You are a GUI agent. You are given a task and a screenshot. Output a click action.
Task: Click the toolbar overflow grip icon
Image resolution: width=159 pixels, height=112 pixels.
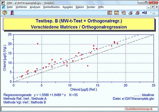[153, 13]
